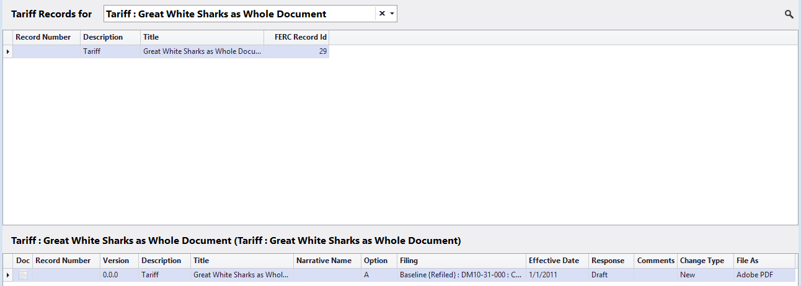Sort by Effective Date column header
This screenshot has height=286, width=801.
point(557,261)
